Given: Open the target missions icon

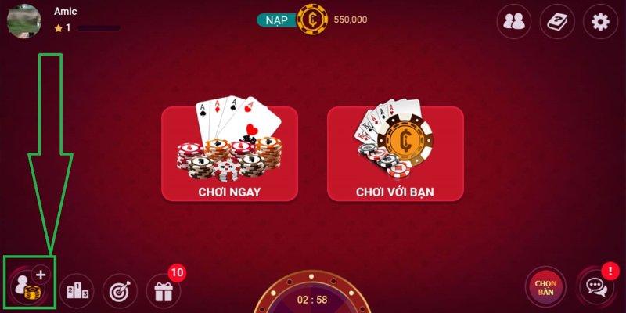Looking at the screenshot, I should click(x=120, y=291).
